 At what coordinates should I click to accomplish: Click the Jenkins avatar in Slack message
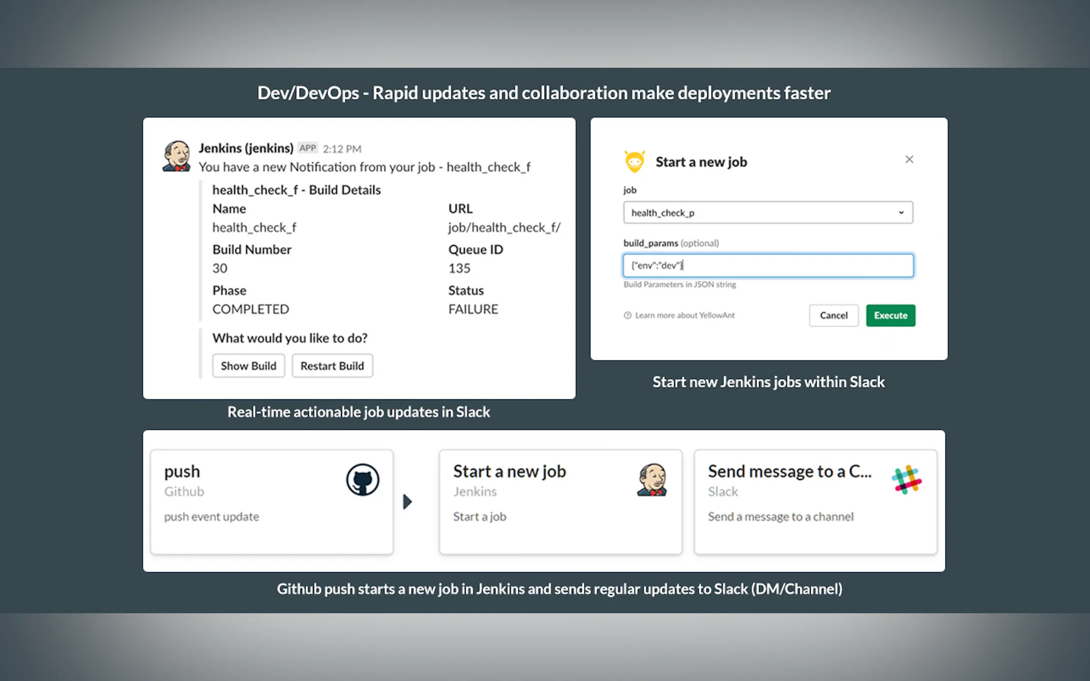coord(176,156)
